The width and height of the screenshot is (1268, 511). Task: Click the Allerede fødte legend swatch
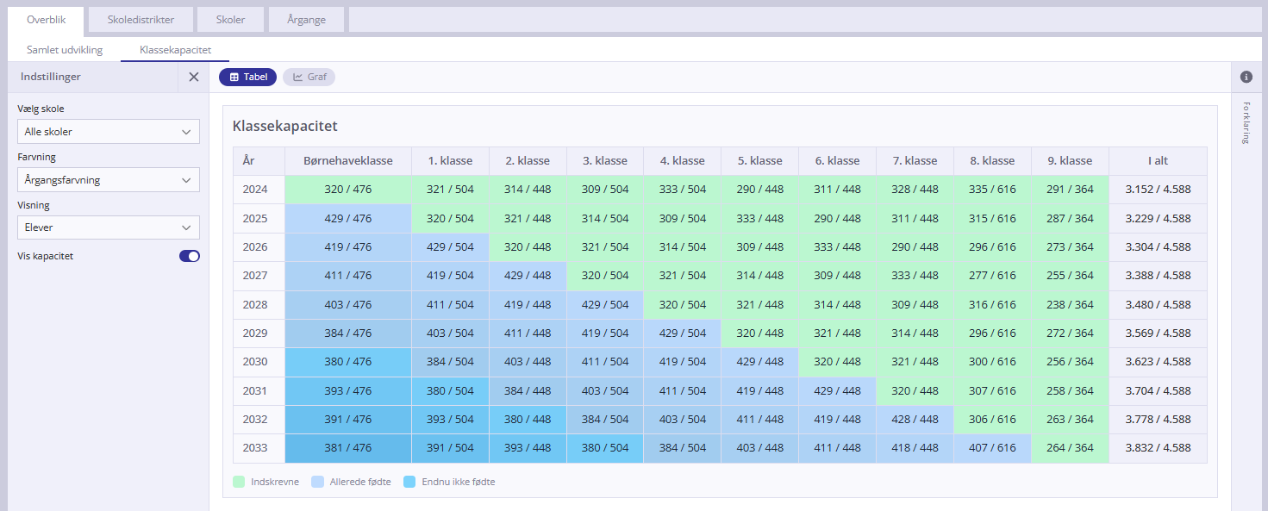(x=318, y=482)
